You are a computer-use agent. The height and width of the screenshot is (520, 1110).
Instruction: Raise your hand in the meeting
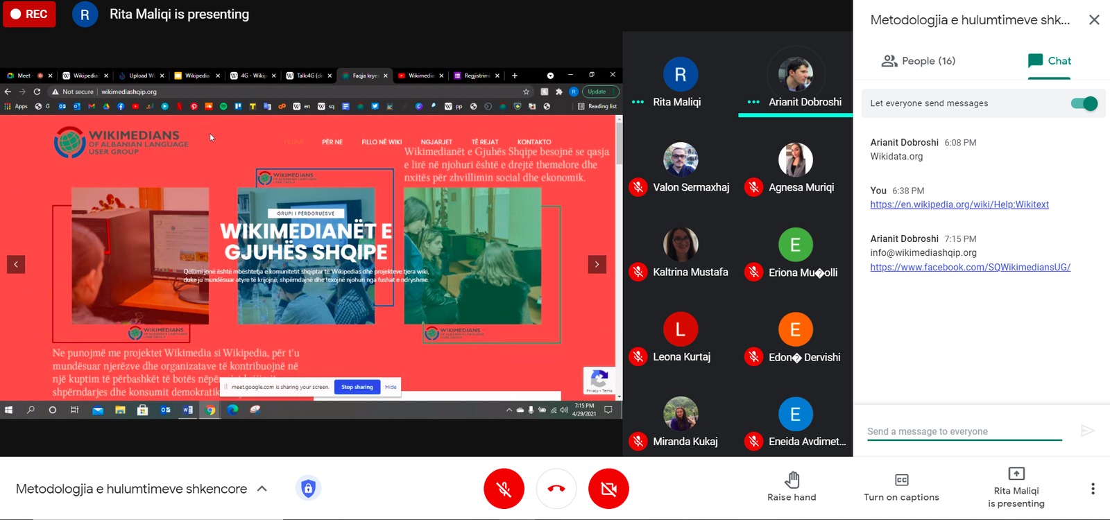click(x=792, y=487)
